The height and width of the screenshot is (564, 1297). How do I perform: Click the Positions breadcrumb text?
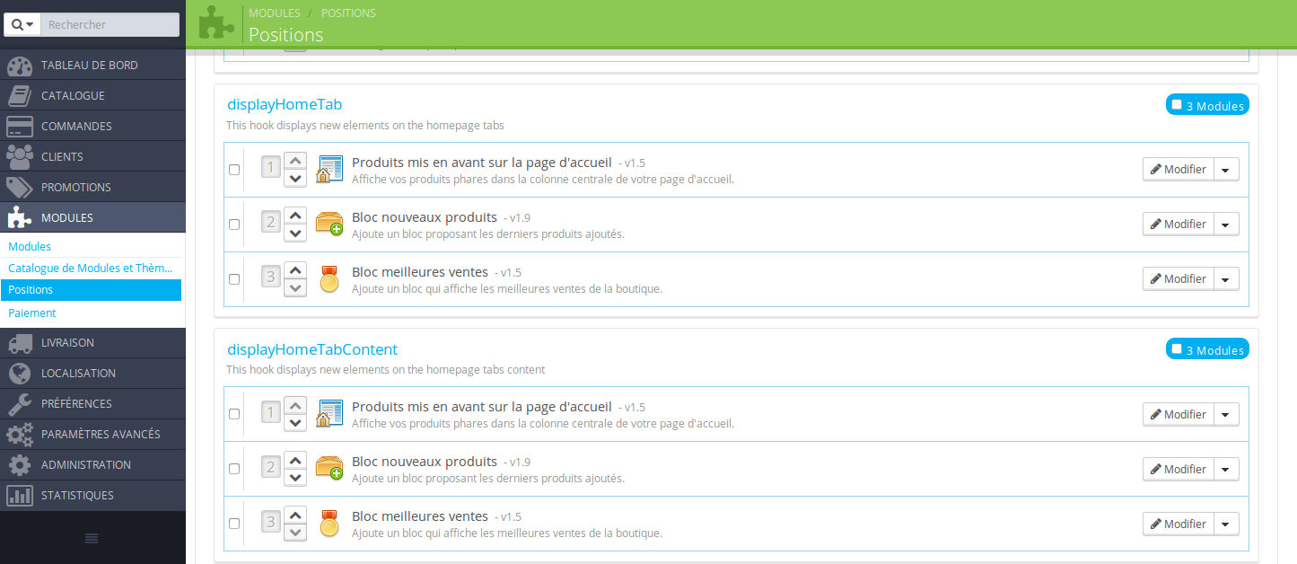348,13
